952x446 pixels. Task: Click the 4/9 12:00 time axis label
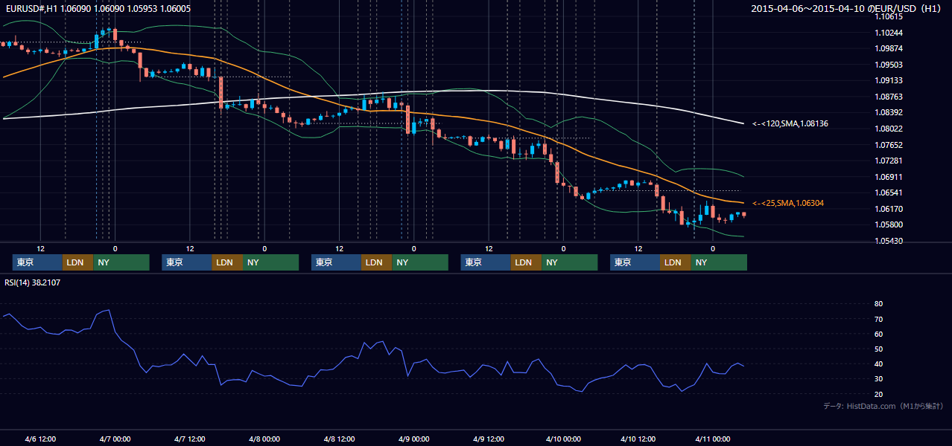(x=488, y=439)
